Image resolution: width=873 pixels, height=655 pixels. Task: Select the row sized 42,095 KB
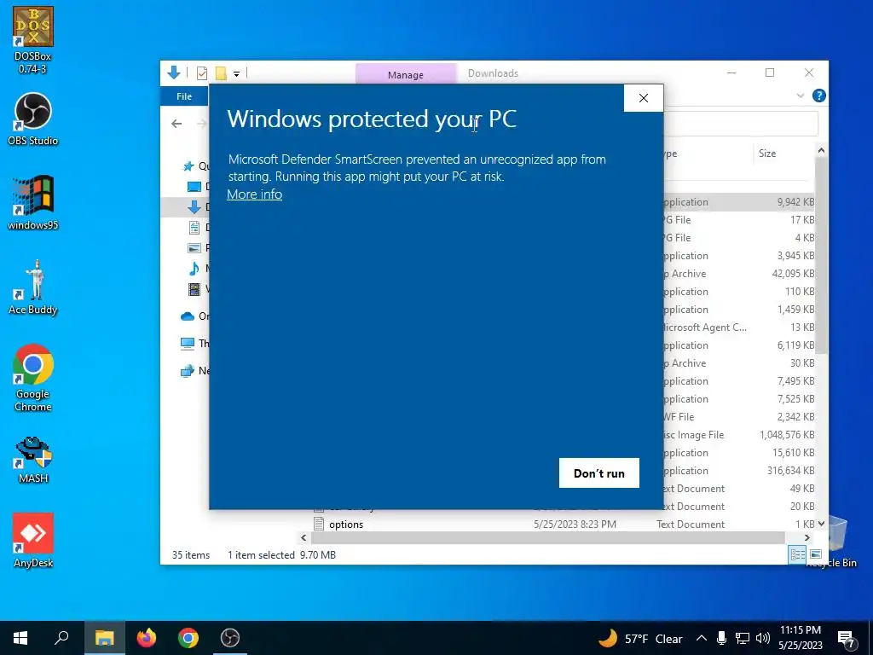point(739,274)
